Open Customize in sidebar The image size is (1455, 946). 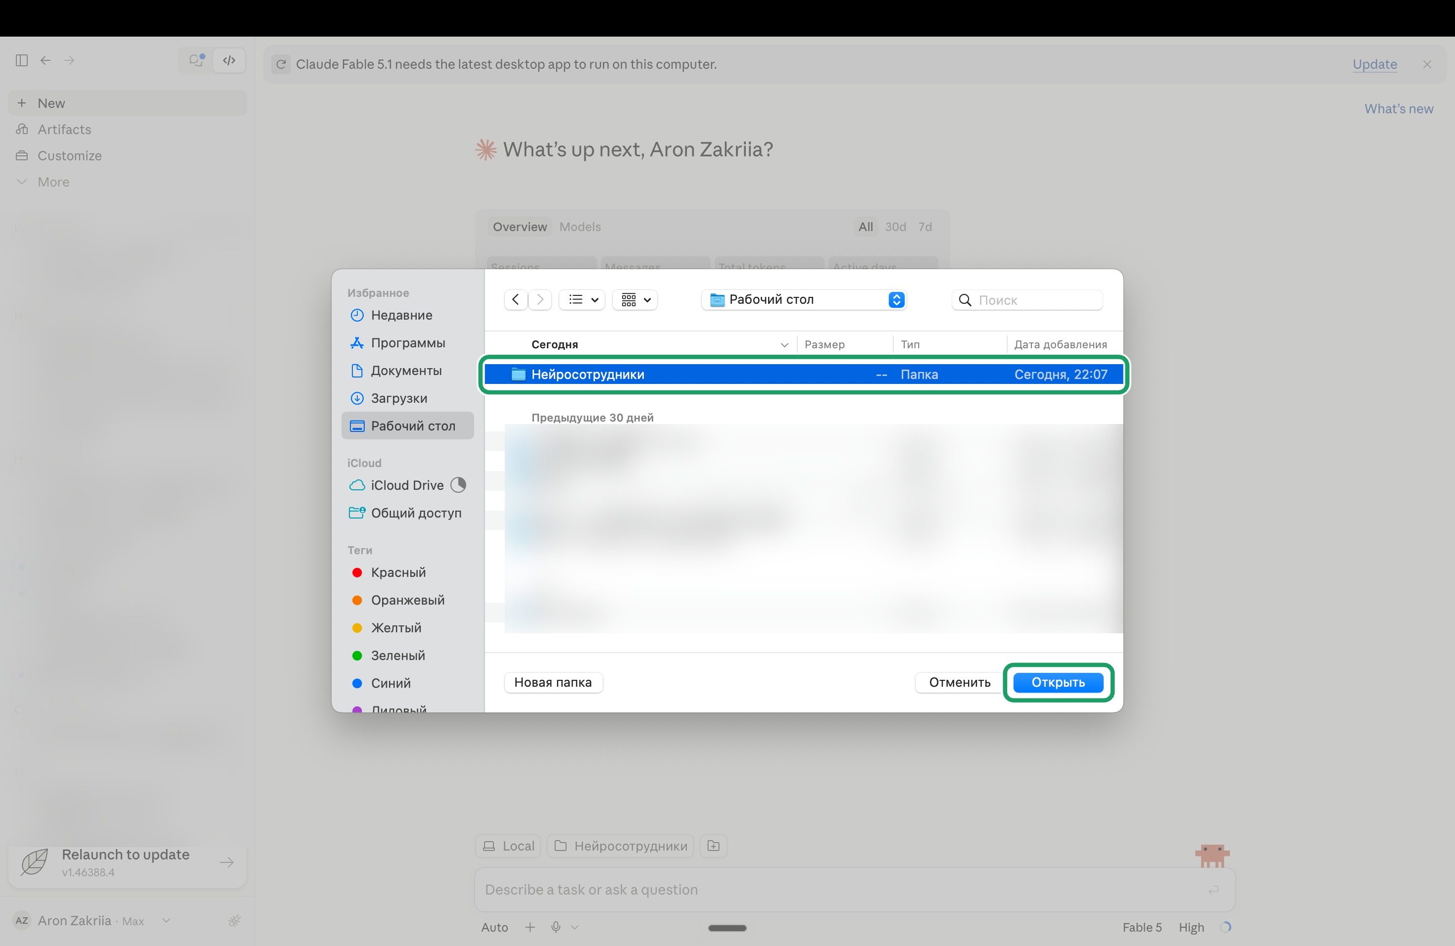coord(127,156)
